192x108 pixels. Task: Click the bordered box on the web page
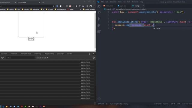coord(31,25)
